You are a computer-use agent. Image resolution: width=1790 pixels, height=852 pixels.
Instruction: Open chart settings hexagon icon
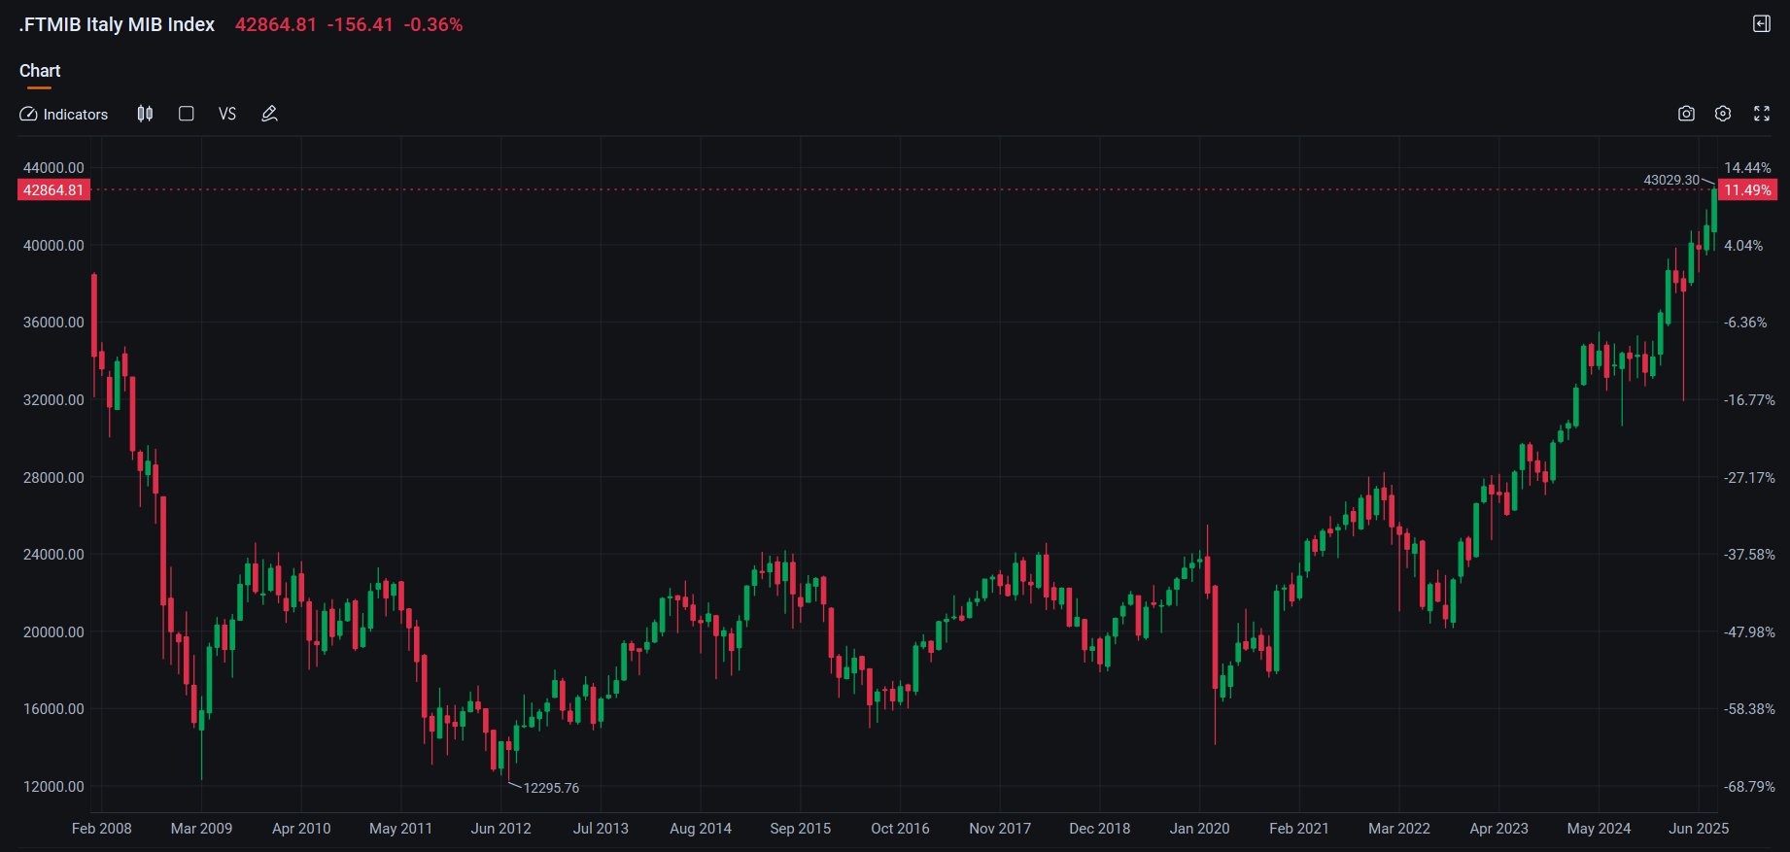click(1723, 114)
